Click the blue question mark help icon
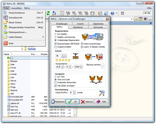Screen dimensions: 156x124 click(112, 13)
